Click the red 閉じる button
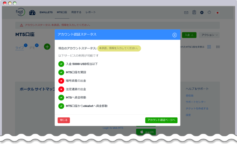237x144 pixels. [64, 120]
